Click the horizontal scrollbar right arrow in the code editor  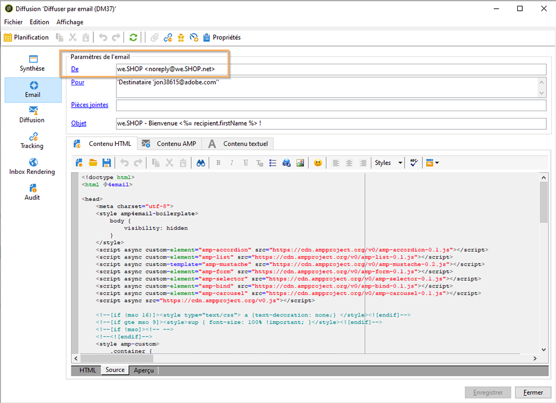tap(535, 358)
